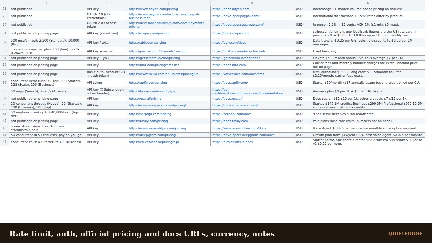The image size is (432, 243).
Task: Select row 37 header
Action: (4, 83)
